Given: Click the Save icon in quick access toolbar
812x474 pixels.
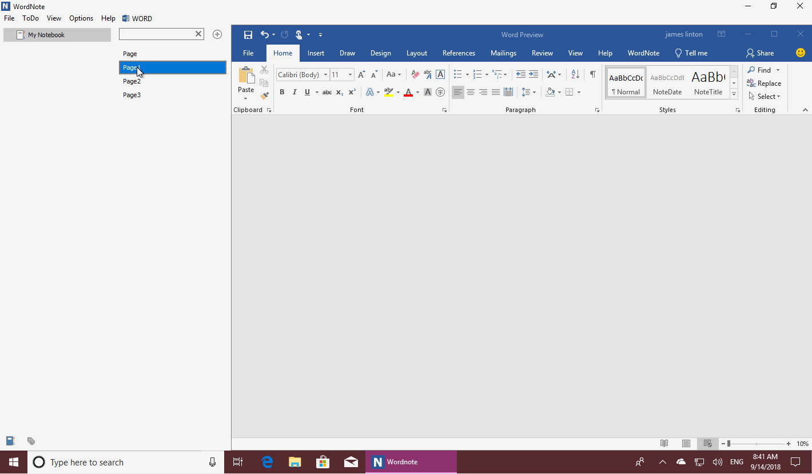Looking at the screenshot, I should click(x=248, y=35).
